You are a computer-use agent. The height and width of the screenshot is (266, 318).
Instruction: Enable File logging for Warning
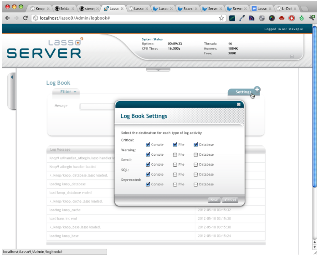(175, 155)
